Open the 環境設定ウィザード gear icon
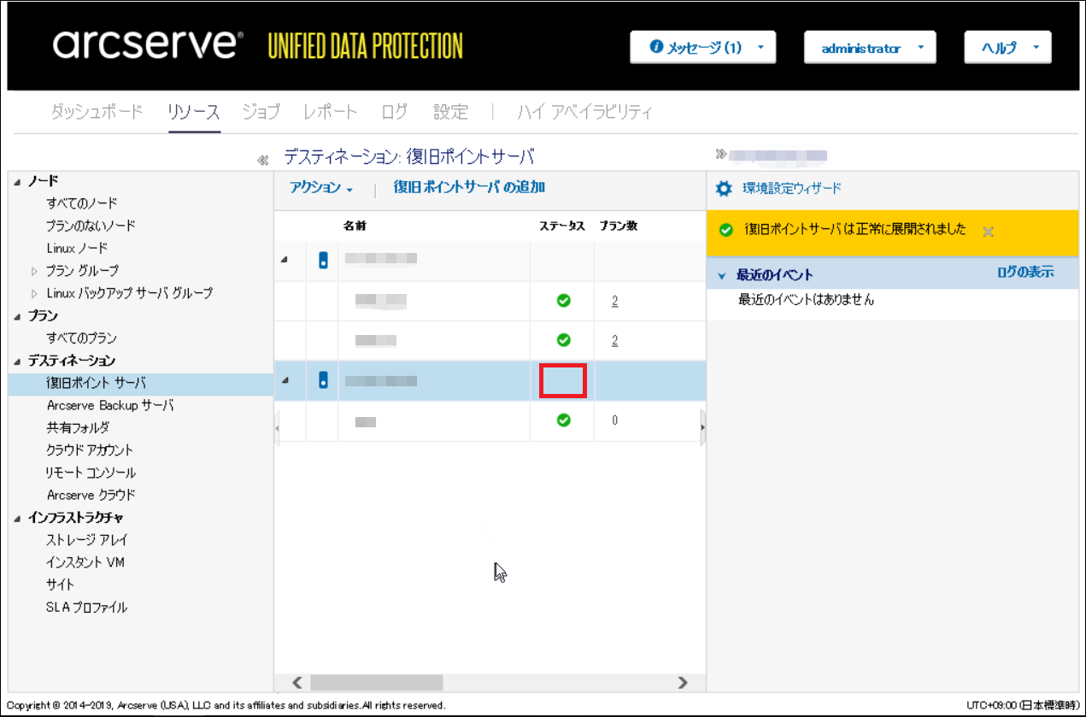 pos(724,189)
